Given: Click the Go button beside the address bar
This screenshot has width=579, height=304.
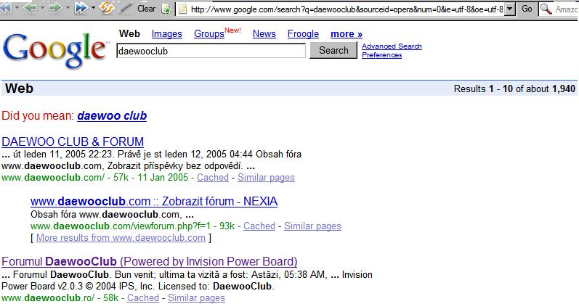Looking at the screenshot, I should point(527,9).
